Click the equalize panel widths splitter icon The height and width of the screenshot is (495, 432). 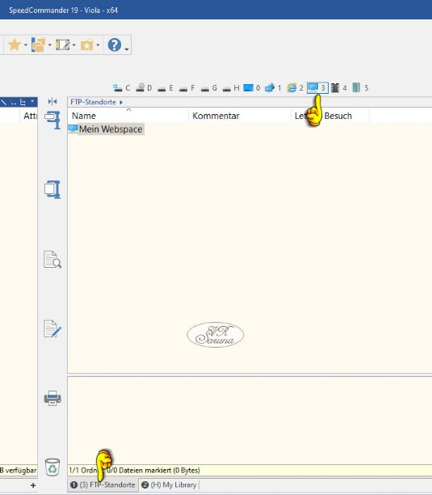(x=52, y=102)
